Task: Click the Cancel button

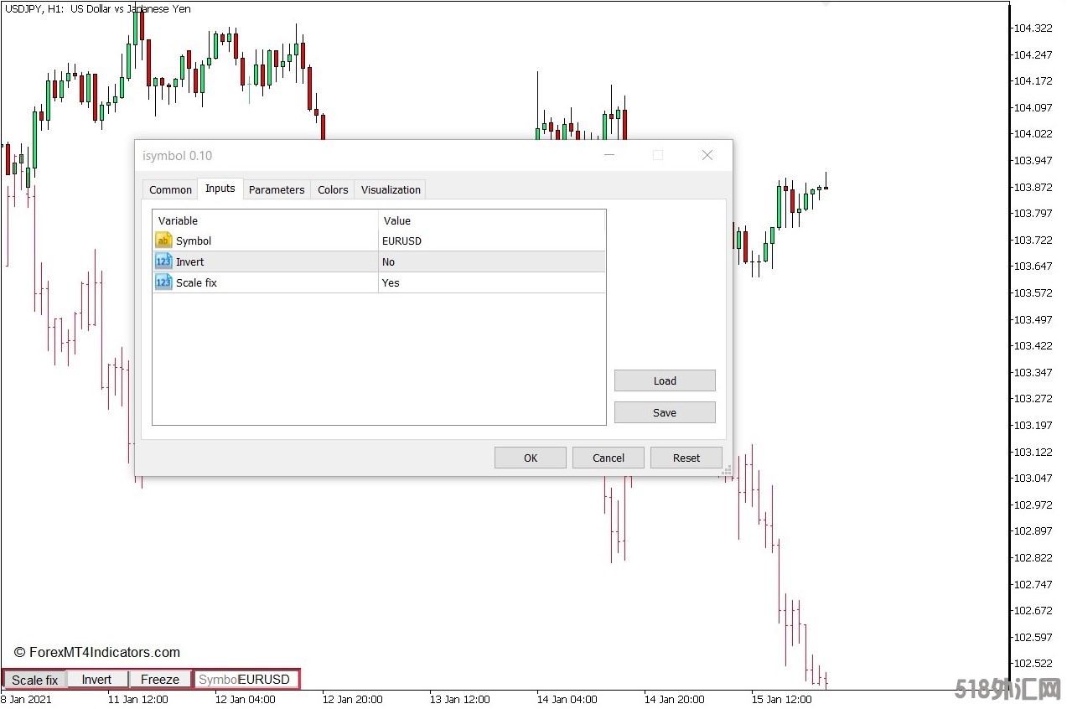Action: tap(609, 458)
